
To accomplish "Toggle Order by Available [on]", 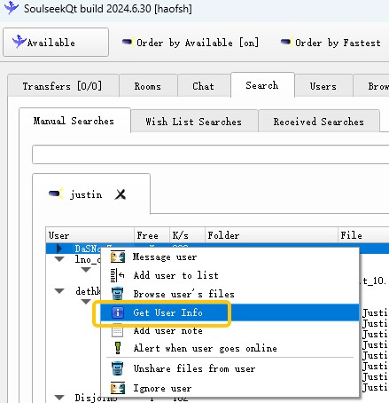I will pos(191,43).
